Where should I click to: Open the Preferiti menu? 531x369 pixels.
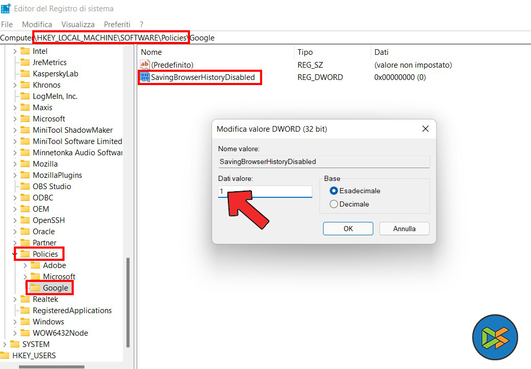pyautogui.click(x=117, y=25)
